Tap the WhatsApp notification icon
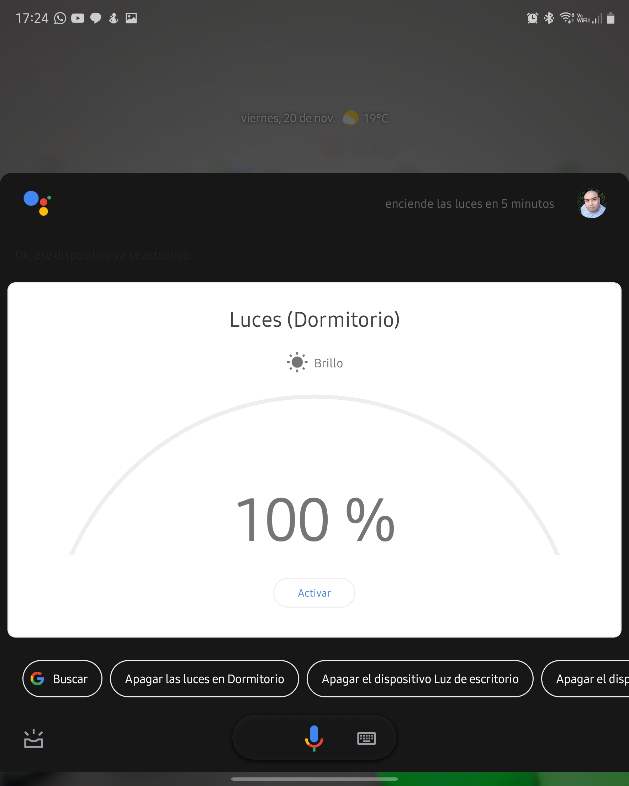This screenshot has width=629, height=786. [x=60, y=18]
